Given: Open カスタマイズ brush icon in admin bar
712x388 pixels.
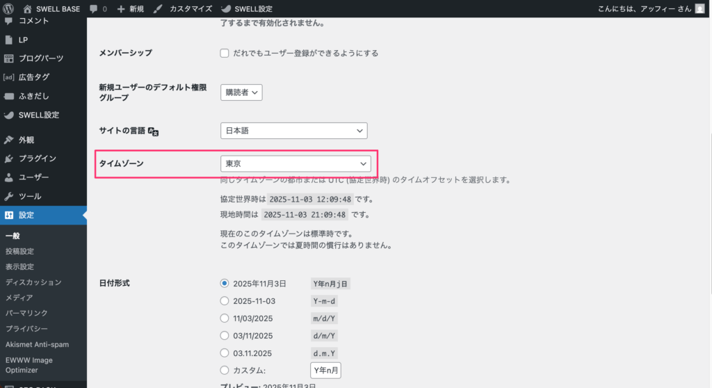Looking at the screenshot, I should 158,9.
